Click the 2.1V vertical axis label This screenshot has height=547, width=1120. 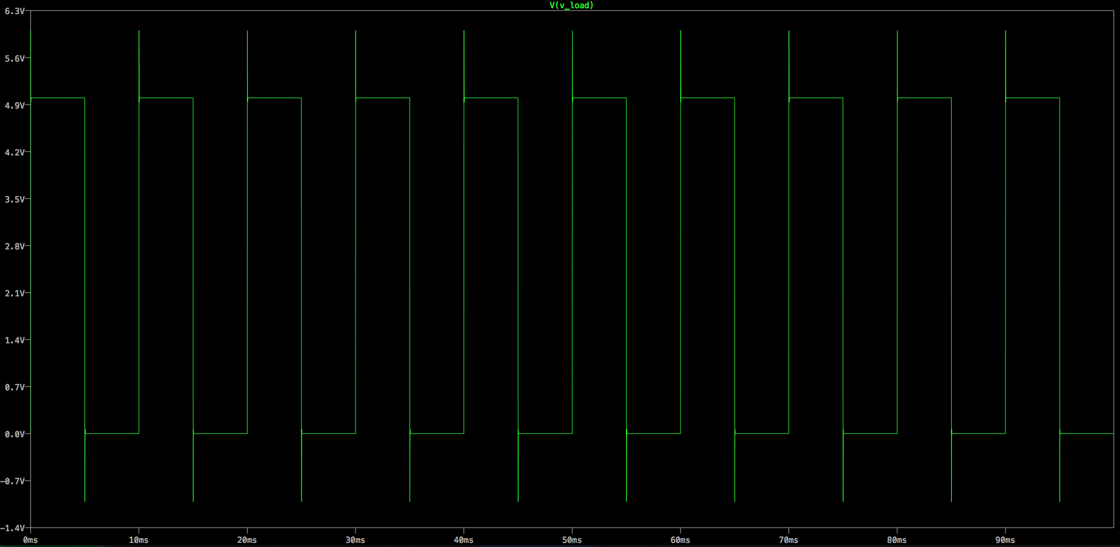(15, 293)
